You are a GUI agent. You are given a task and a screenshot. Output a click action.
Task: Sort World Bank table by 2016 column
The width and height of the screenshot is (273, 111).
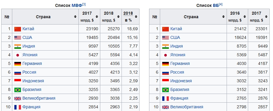coord(245,17)
